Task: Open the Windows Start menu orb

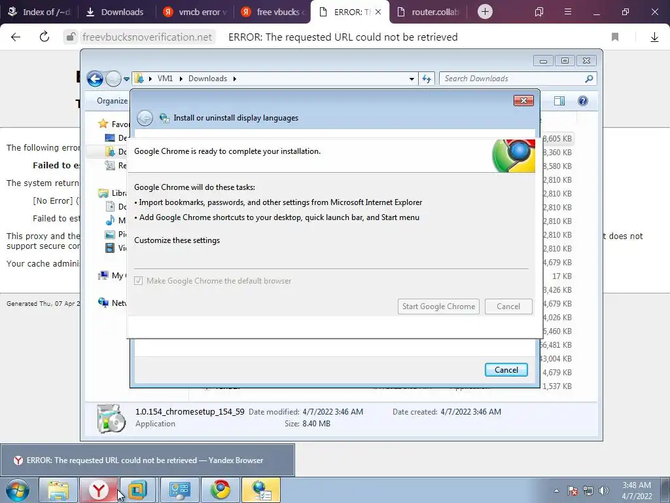Action: pyautogui.click(x=18, y=490)
